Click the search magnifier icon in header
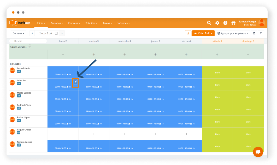The width and height of the screenshot is (277, 165). click(x=209, y=23)
